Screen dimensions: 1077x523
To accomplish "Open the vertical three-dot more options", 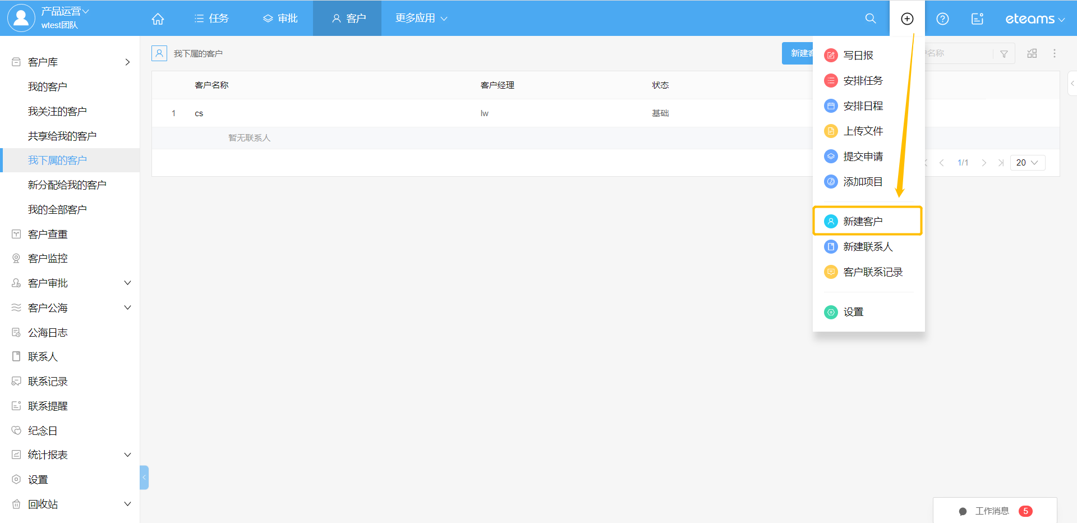I will point(1054,53).
